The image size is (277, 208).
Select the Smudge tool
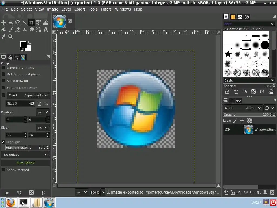coord(31,30)
